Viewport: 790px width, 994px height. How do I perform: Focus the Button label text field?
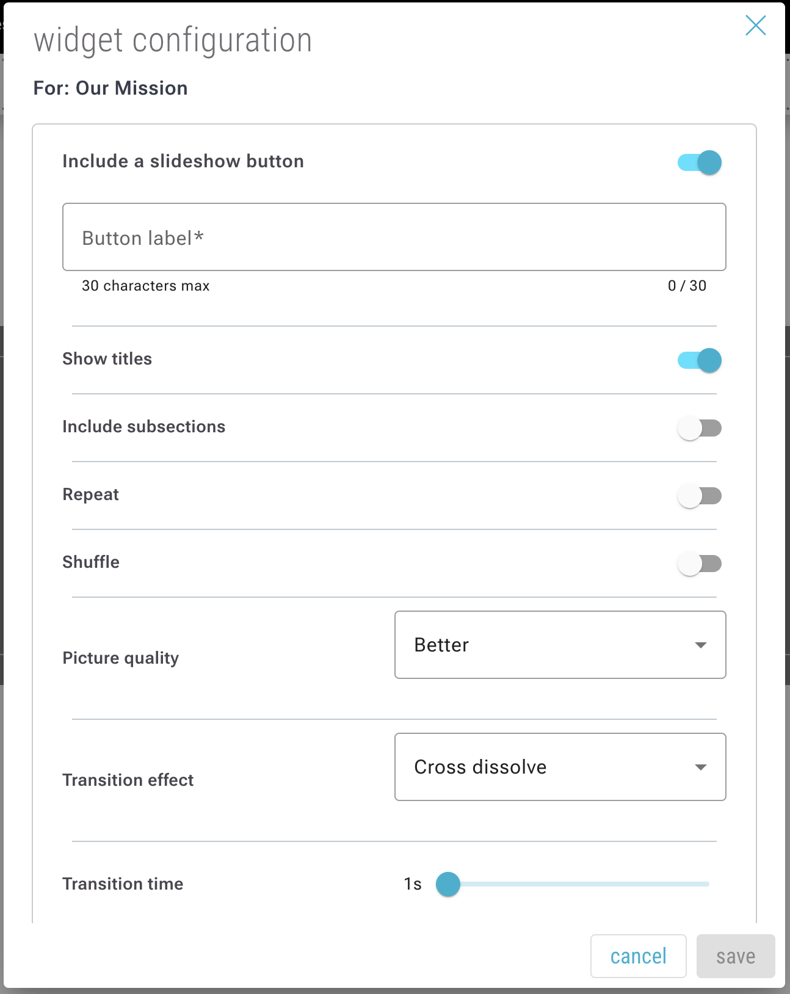[394, 238]
